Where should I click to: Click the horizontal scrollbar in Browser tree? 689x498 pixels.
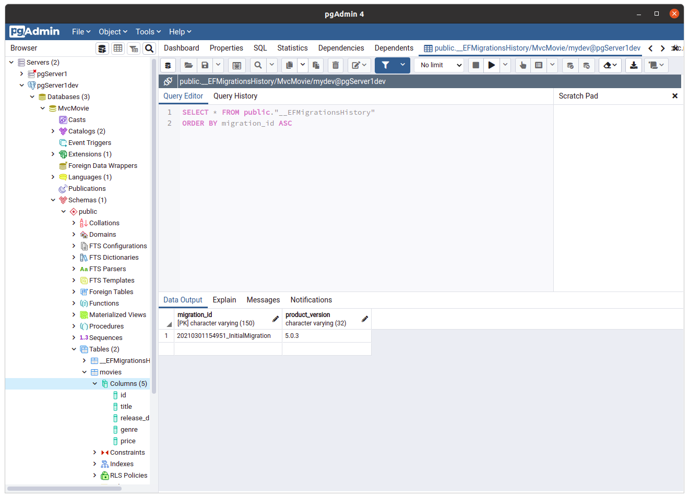[x=64, y=489]
